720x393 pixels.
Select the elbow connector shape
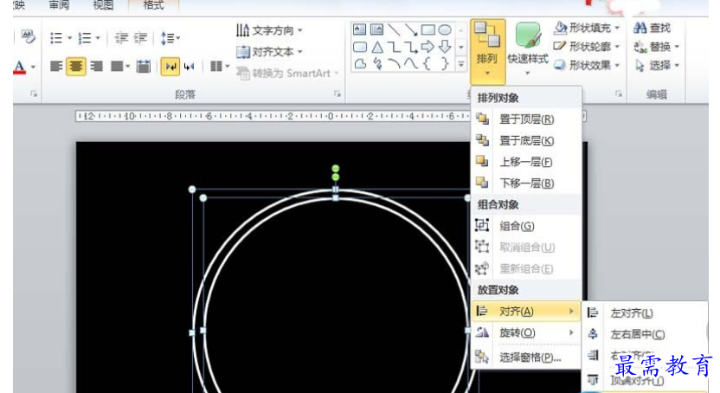[x=394, y=47]
